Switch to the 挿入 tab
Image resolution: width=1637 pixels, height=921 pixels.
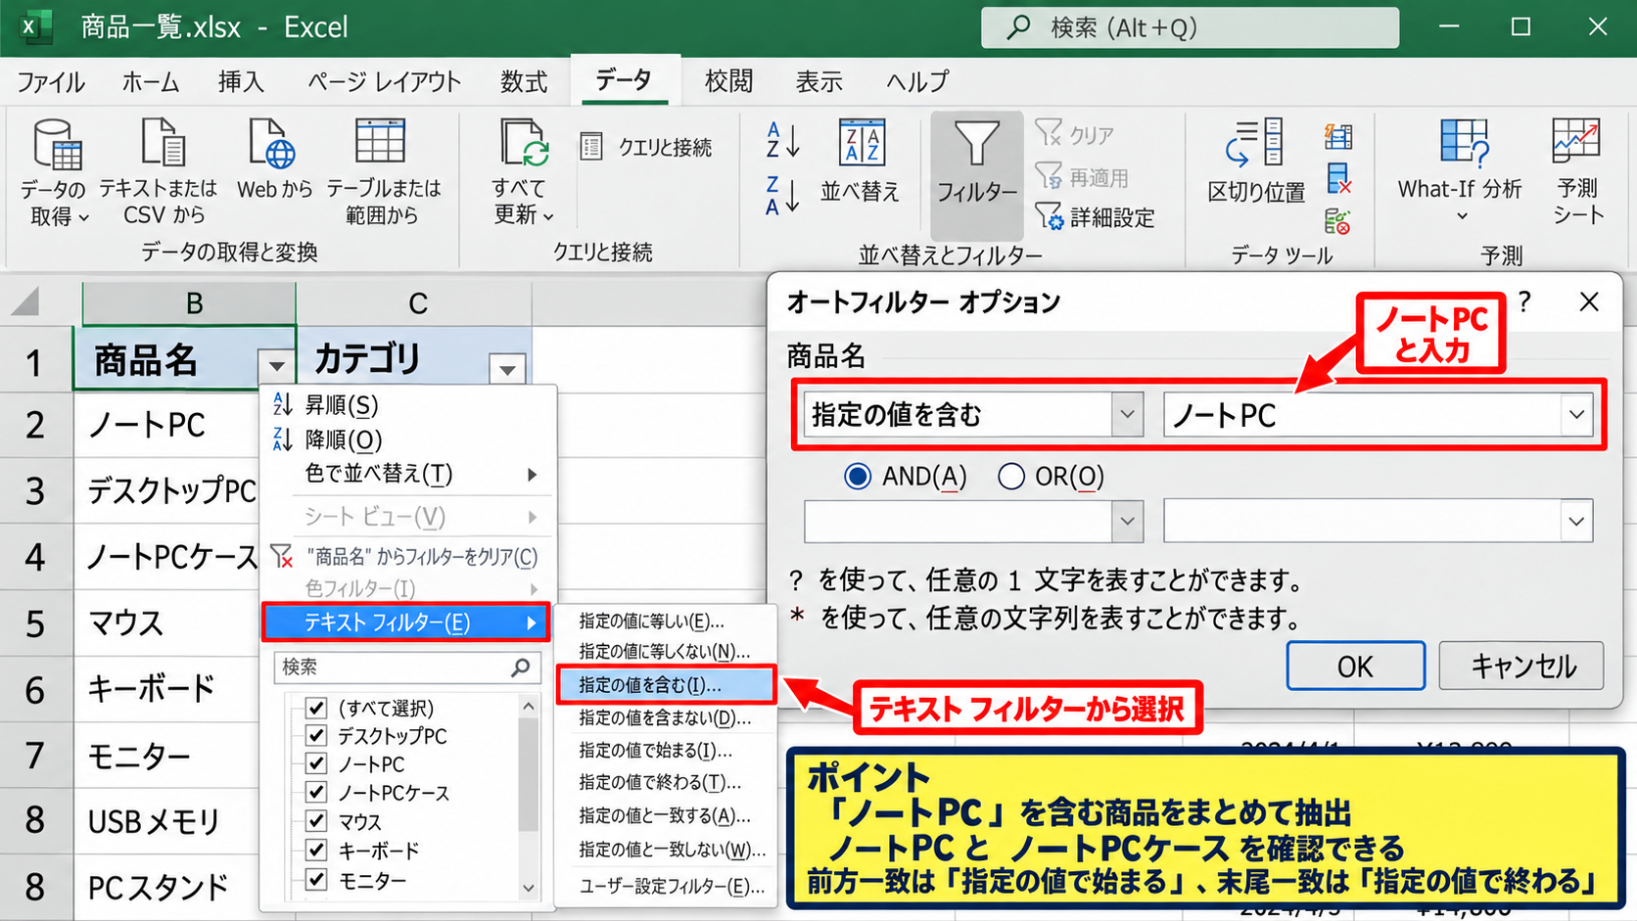pos(241,81)
